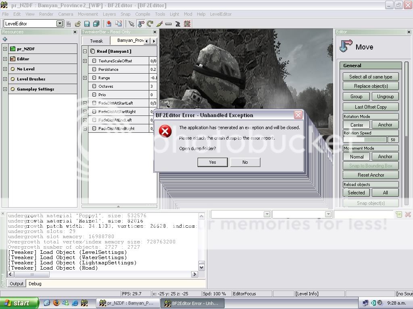Switch Movement Mode to Anchor
Viewport: 413px width, 309px height.
click(x=385, y=157)
